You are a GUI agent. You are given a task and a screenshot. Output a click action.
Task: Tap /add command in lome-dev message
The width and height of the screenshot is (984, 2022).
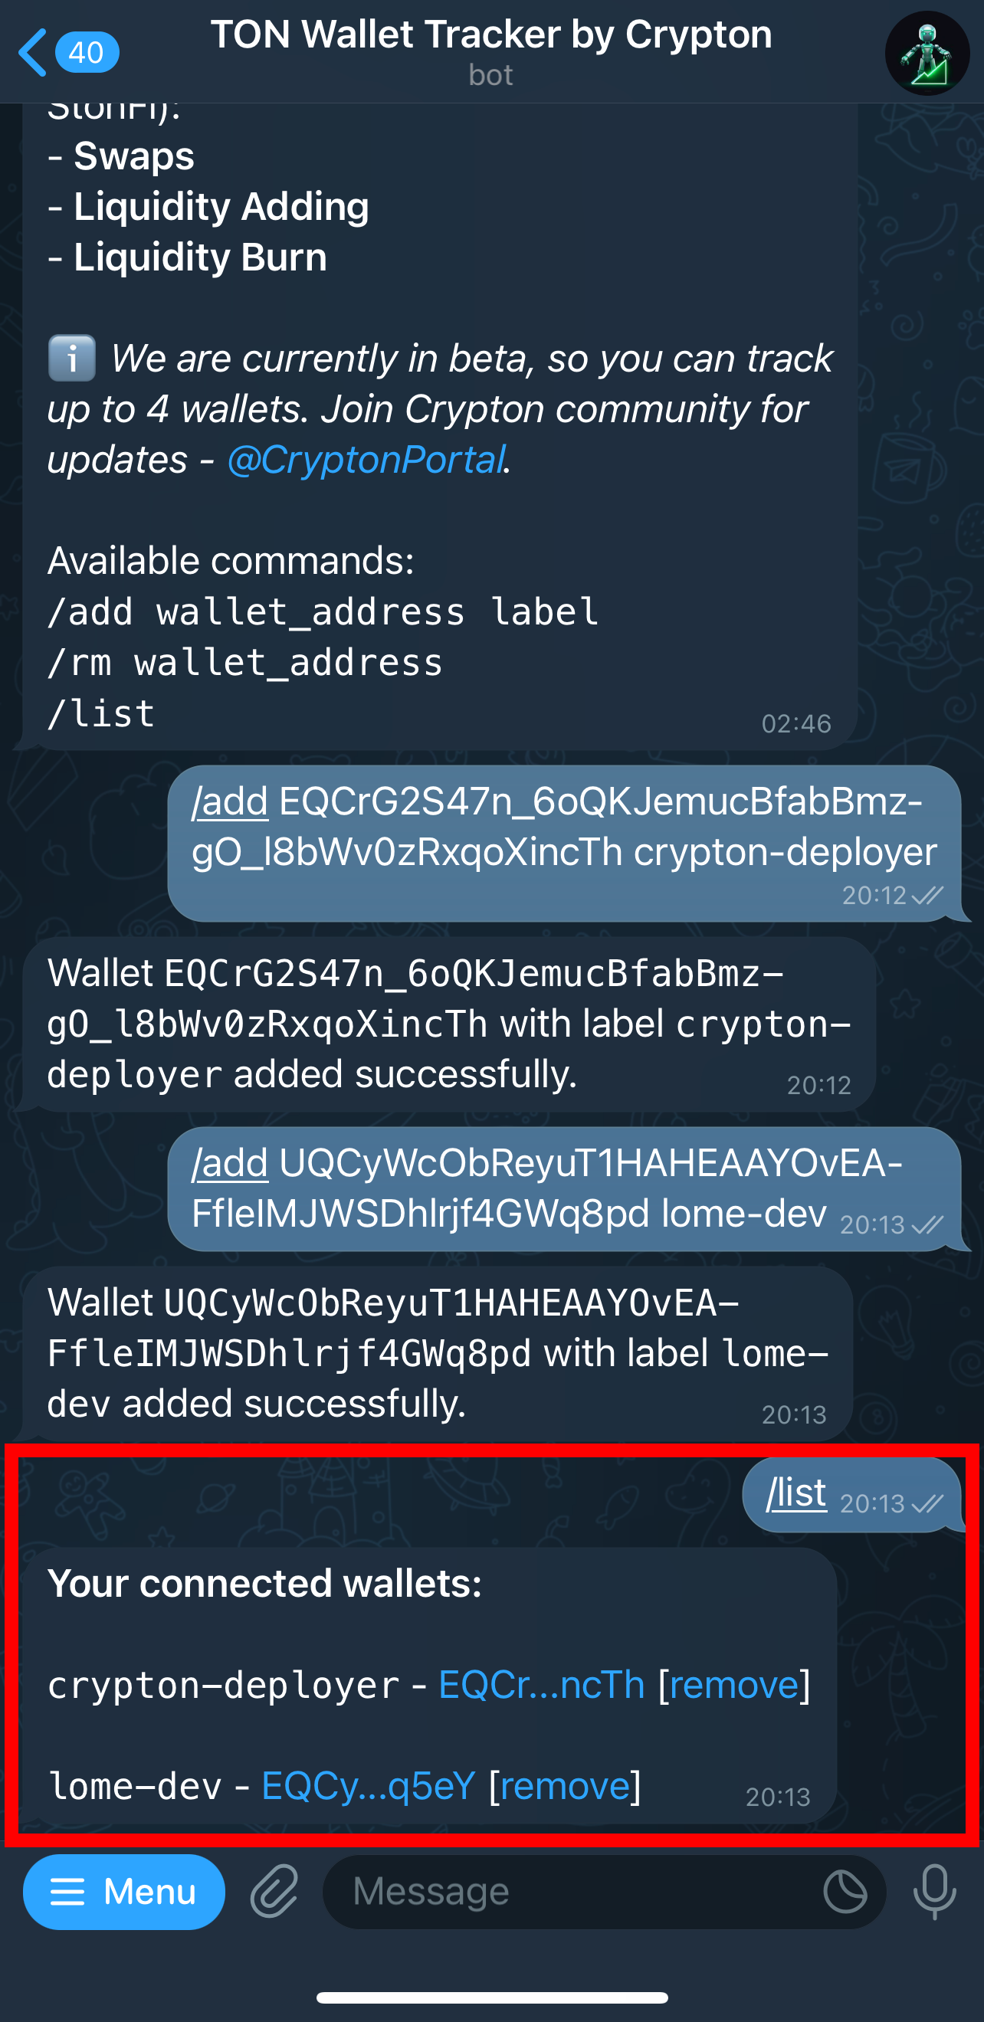pos(230,1163)
